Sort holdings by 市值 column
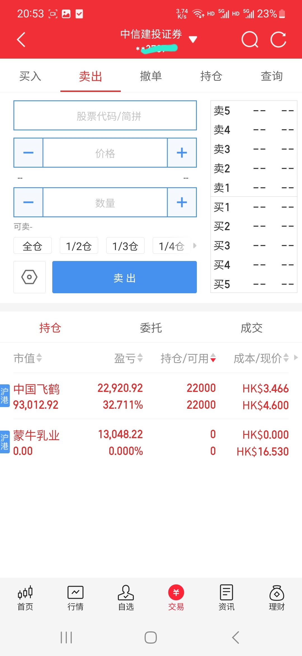This screenshot has height=656, width=302. [28, 358]
